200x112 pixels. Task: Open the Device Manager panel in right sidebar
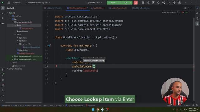[x=197, y=18]
